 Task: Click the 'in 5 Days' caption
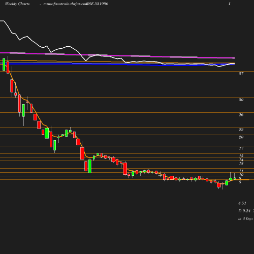[x=245, y=218]
